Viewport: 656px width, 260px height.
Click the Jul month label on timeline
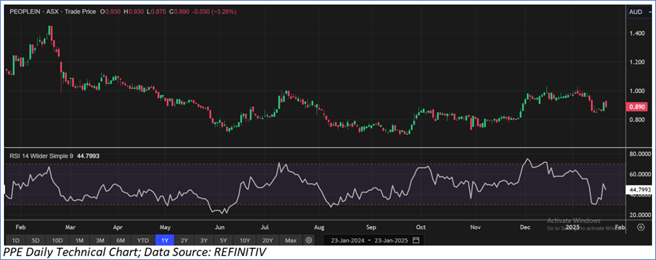pos(265,227)
